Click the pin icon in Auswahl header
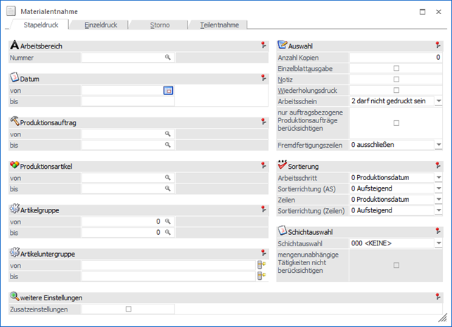This screenshot has width=452, height=327. tap(439, 45)
